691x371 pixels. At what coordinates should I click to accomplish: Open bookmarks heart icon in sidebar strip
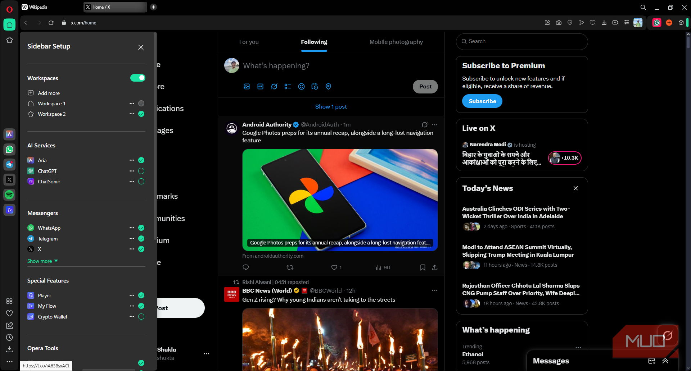tap(9, 313)
